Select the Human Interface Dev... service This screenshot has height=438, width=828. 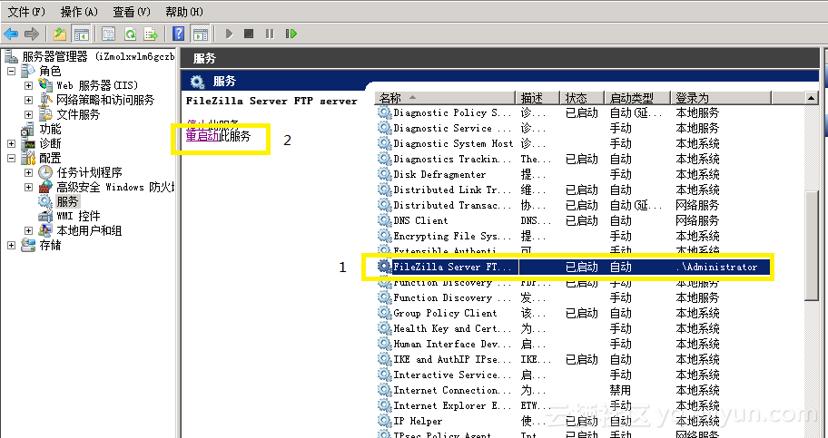point(574,344)
